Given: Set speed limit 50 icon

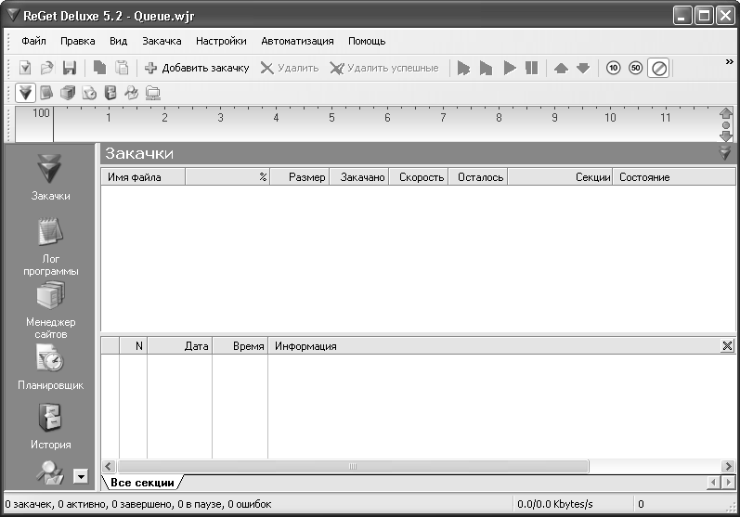Looking at the screenshot, I should 636,69.
